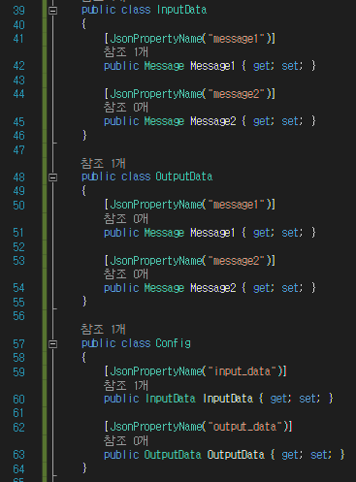Viewport: 356px width, 482px height.
Task: Click the "input_data" string on line 59
Action: pos(242,371)
